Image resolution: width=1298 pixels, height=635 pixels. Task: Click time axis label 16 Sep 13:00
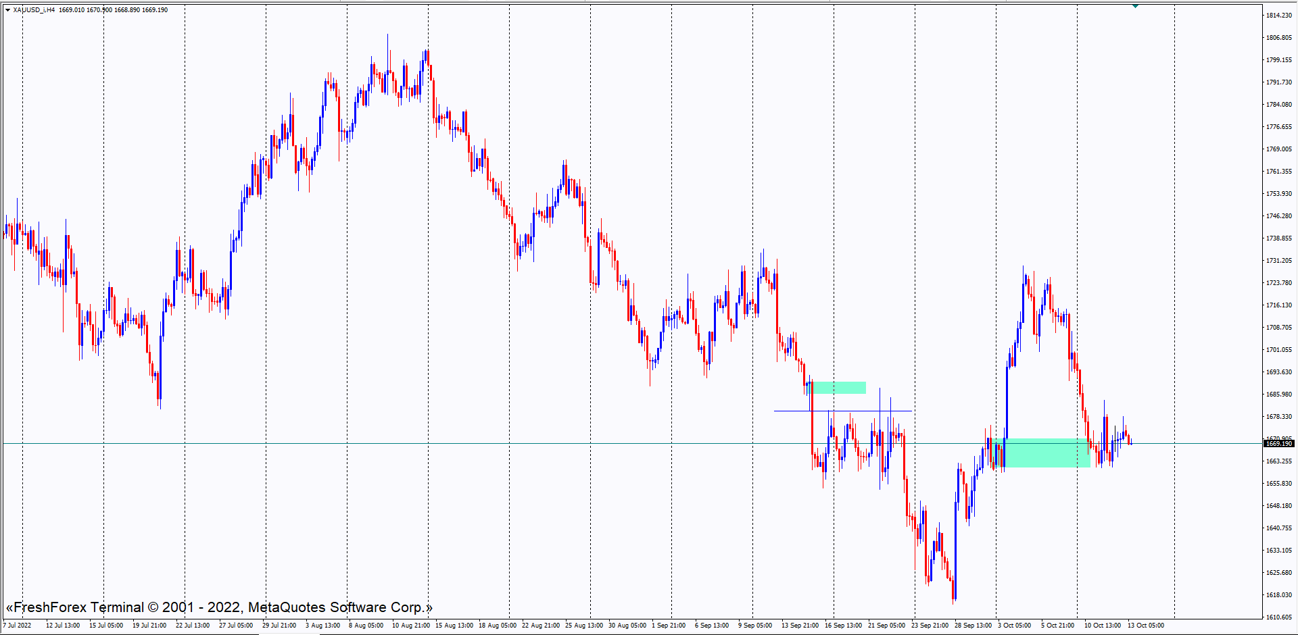tap(844, 626)
